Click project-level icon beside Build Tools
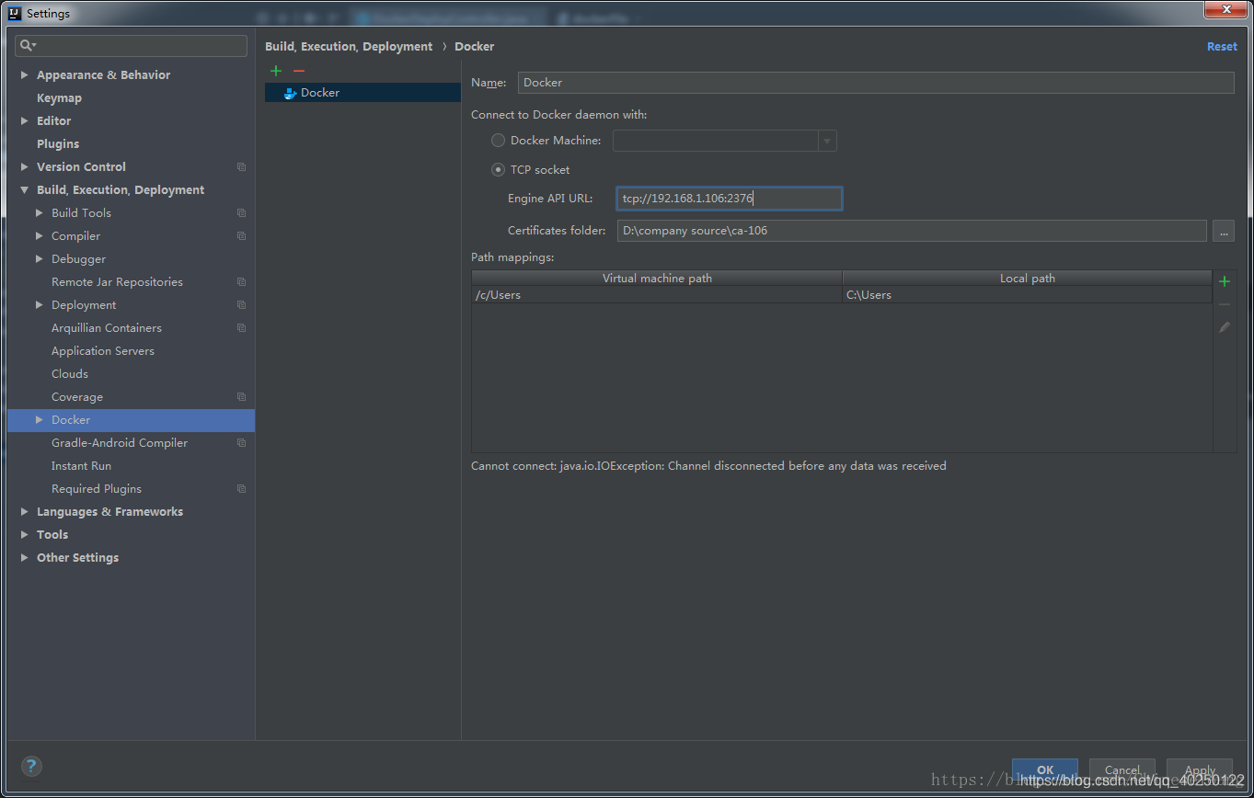 [x=241, y=213]
